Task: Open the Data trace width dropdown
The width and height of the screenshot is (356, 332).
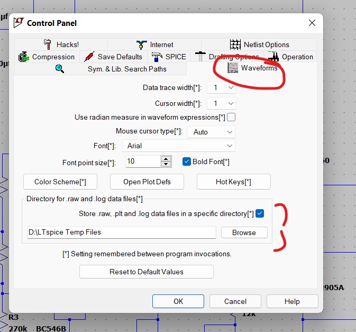Action: pos(222,87)
